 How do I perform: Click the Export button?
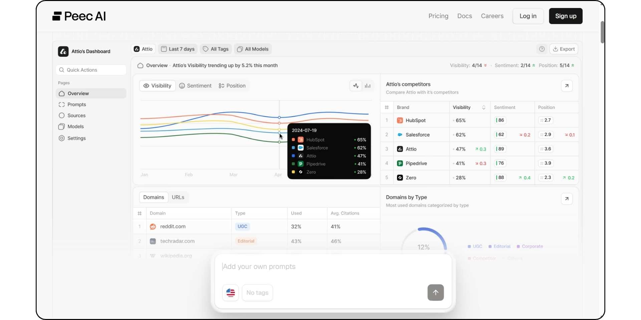(x=564, y=49)
